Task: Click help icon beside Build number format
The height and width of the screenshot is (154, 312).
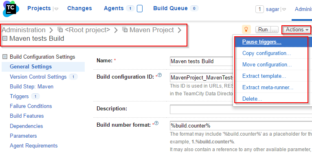Action: [x=156, y=123]
